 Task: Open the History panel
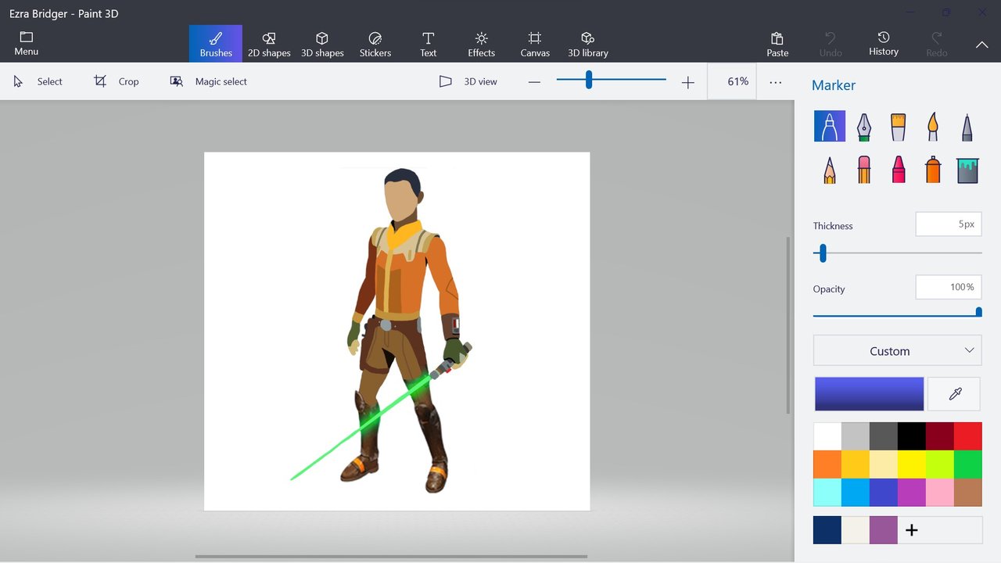pyautogui.click(x=884, y=44)
